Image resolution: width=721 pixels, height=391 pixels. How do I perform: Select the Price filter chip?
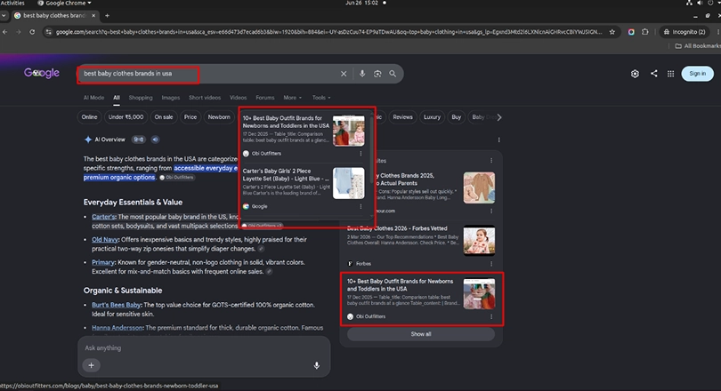point(190,117)
